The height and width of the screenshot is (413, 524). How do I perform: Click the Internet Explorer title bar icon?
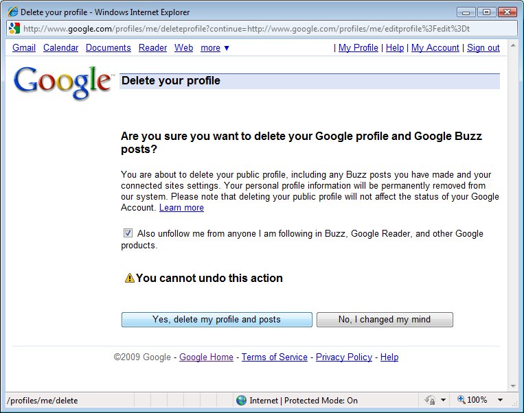(x=12, y=12)
